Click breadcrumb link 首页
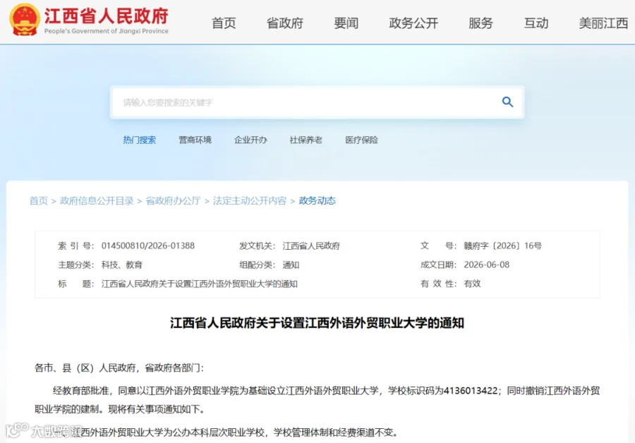635x443 pixels. [x=39, y=201]
